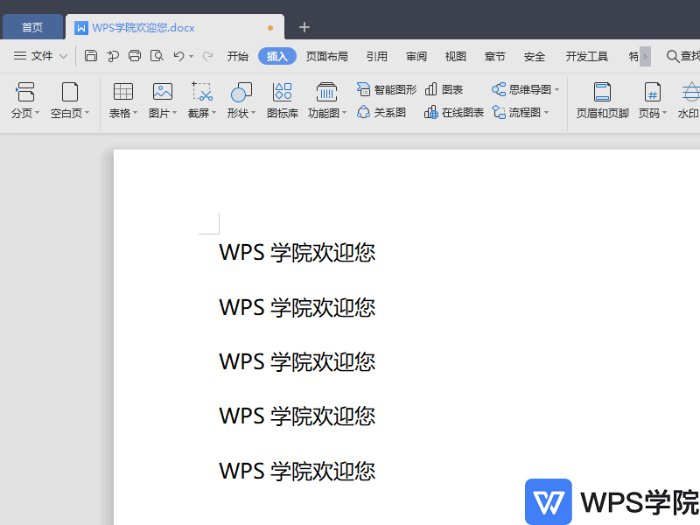
Task: Insert an 在线图表 online chart
Action: pos(453,112)
